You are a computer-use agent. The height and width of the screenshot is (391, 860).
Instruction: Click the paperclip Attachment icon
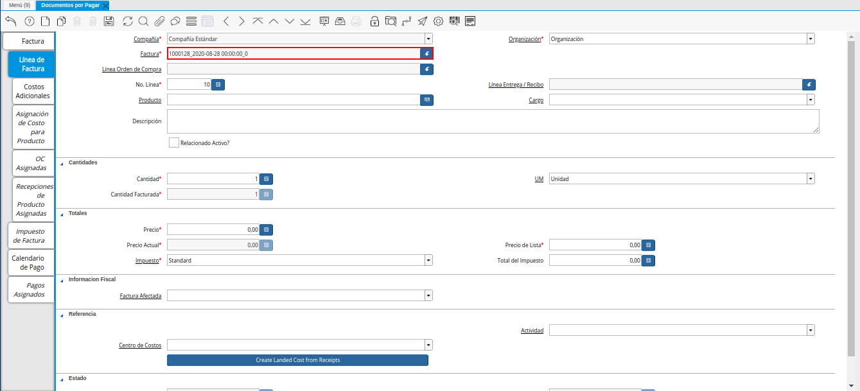(159, 21)
